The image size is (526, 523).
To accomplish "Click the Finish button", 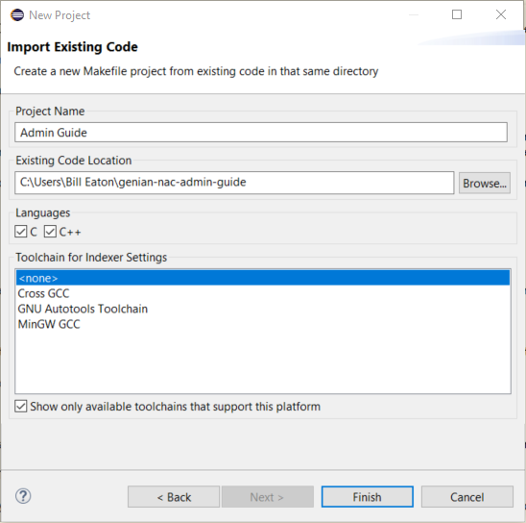I will tap(368, 497).
